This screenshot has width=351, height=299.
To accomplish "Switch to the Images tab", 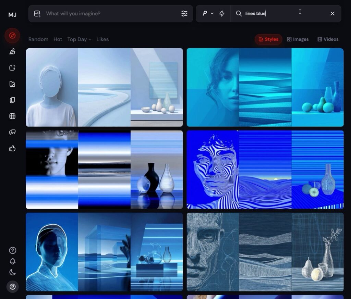I will tap(298, 39).
